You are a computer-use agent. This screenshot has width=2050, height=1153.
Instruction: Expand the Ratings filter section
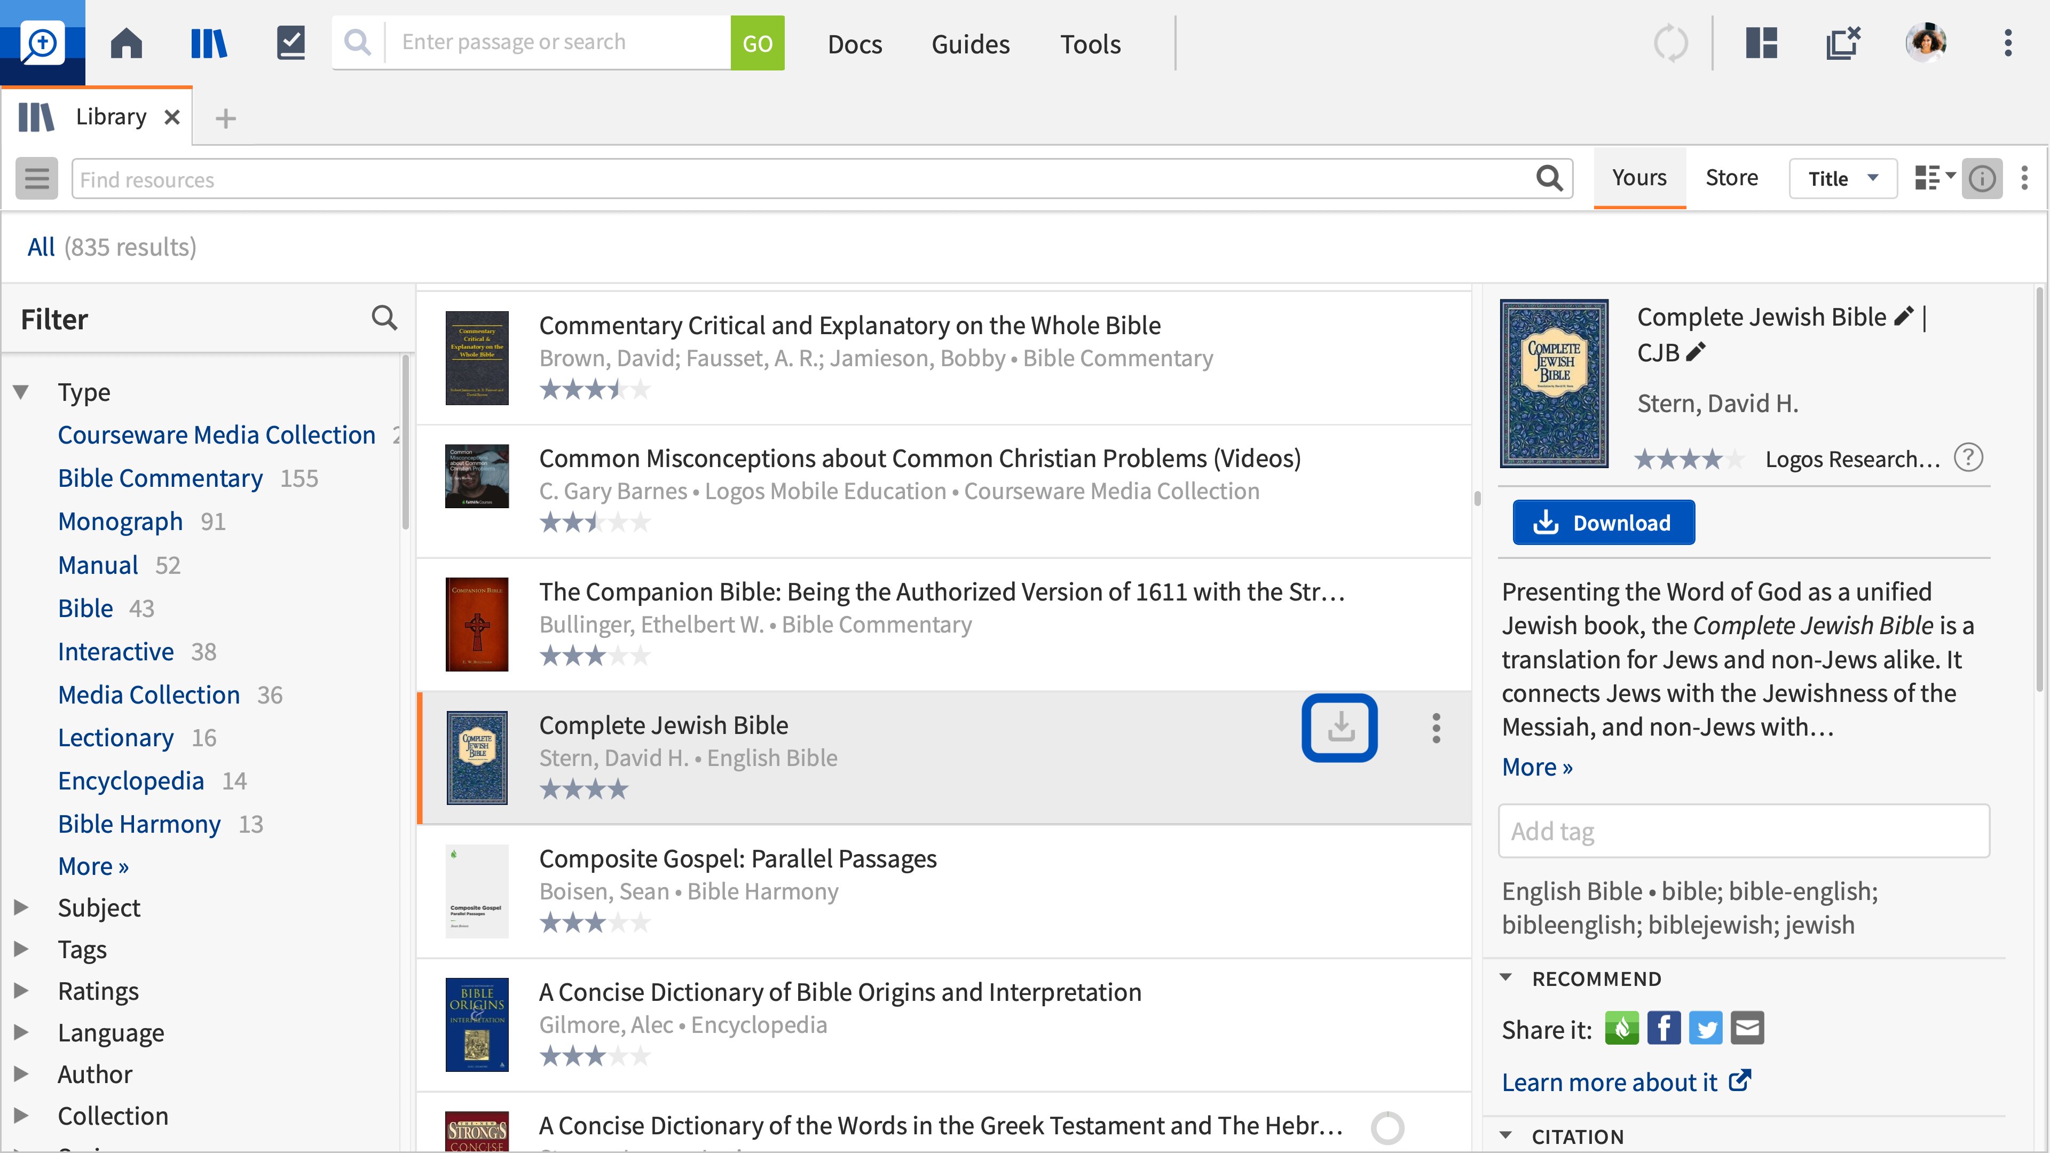pos(21,990)
